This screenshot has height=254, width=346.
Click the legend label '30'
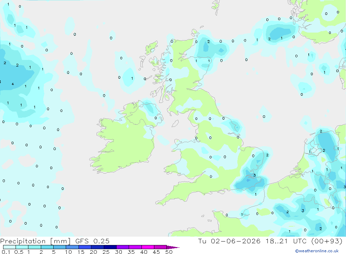(118, 252)
